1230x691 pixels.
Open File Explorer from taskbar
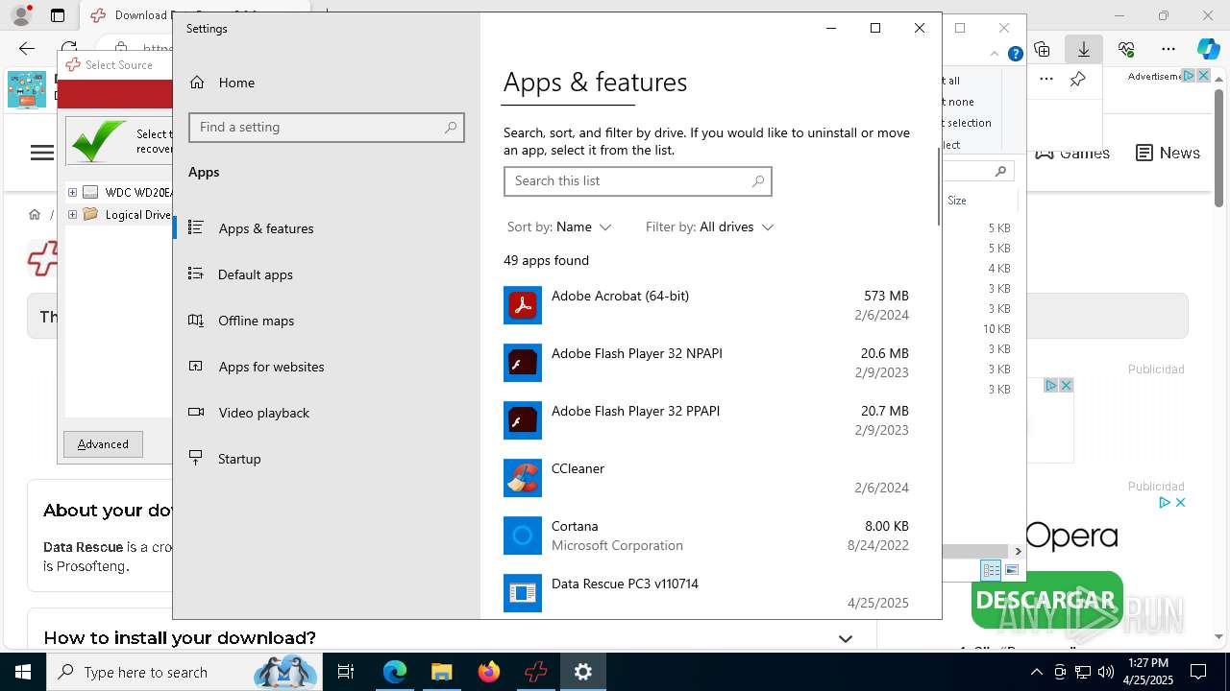[441, 672]
